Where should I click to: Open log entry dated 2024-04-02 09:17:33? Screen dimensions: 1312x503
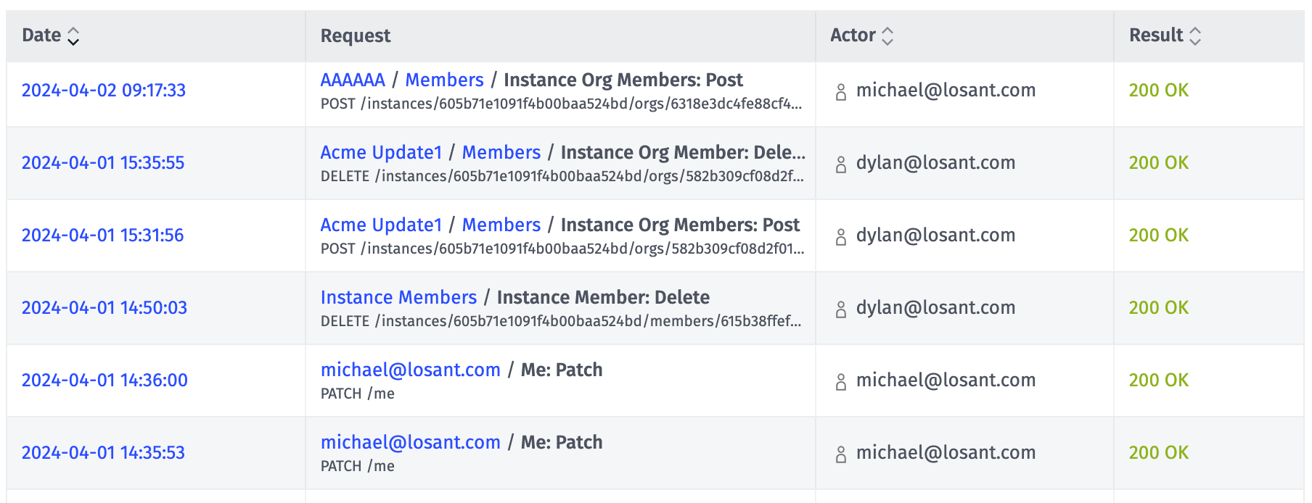tap(104, 90)
